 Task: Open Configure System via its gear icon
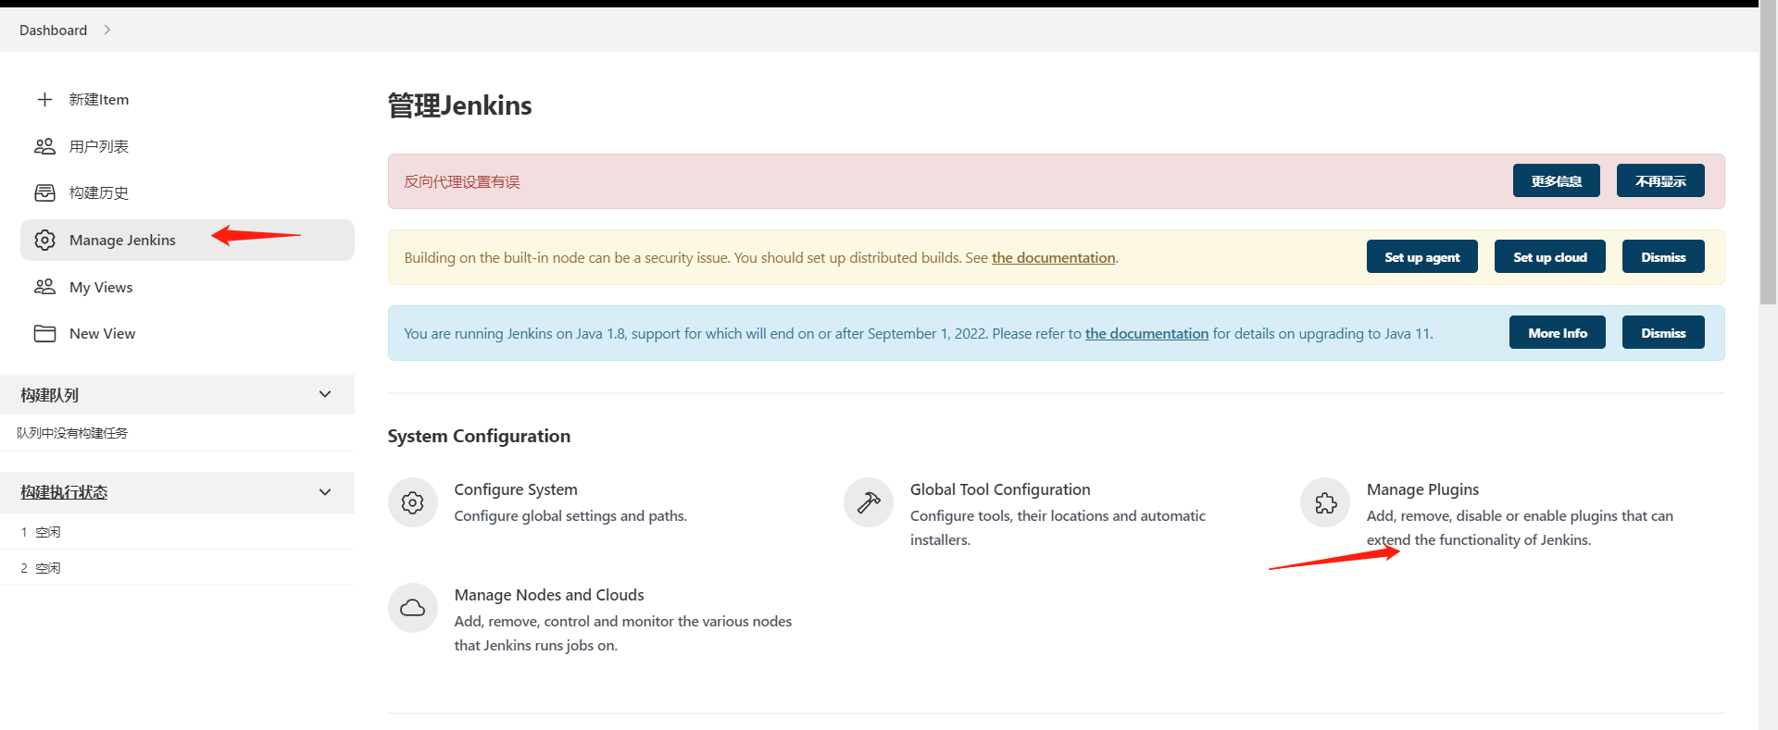tap(413, 502)
